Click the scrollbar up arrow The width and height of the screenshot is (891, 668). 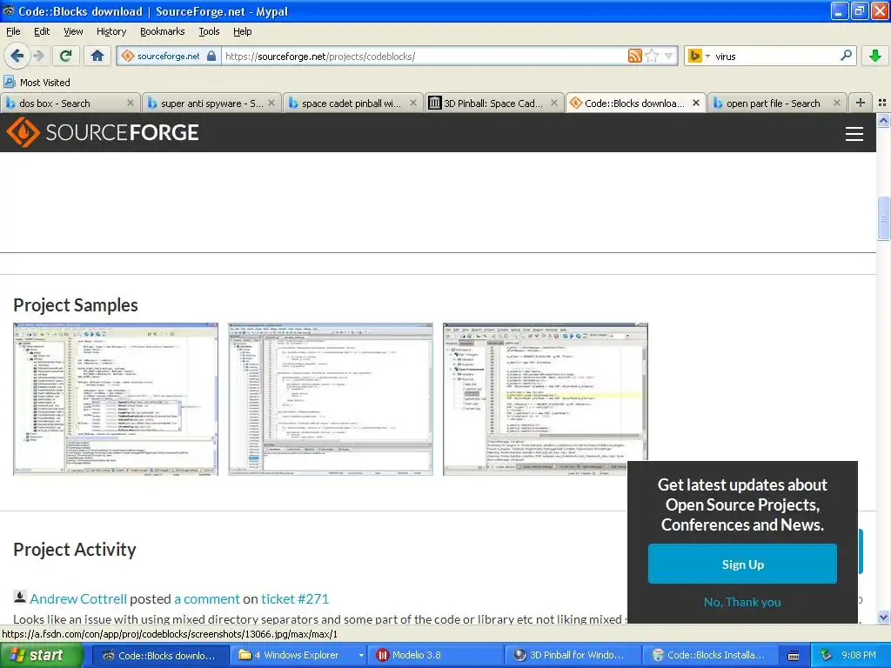[x=883, y=120]
